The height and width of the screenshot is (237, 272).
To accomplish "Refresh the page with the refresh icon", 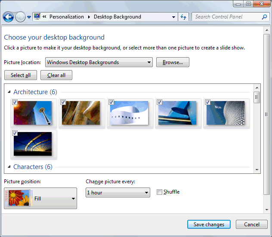I will click(x=183, y=17).
